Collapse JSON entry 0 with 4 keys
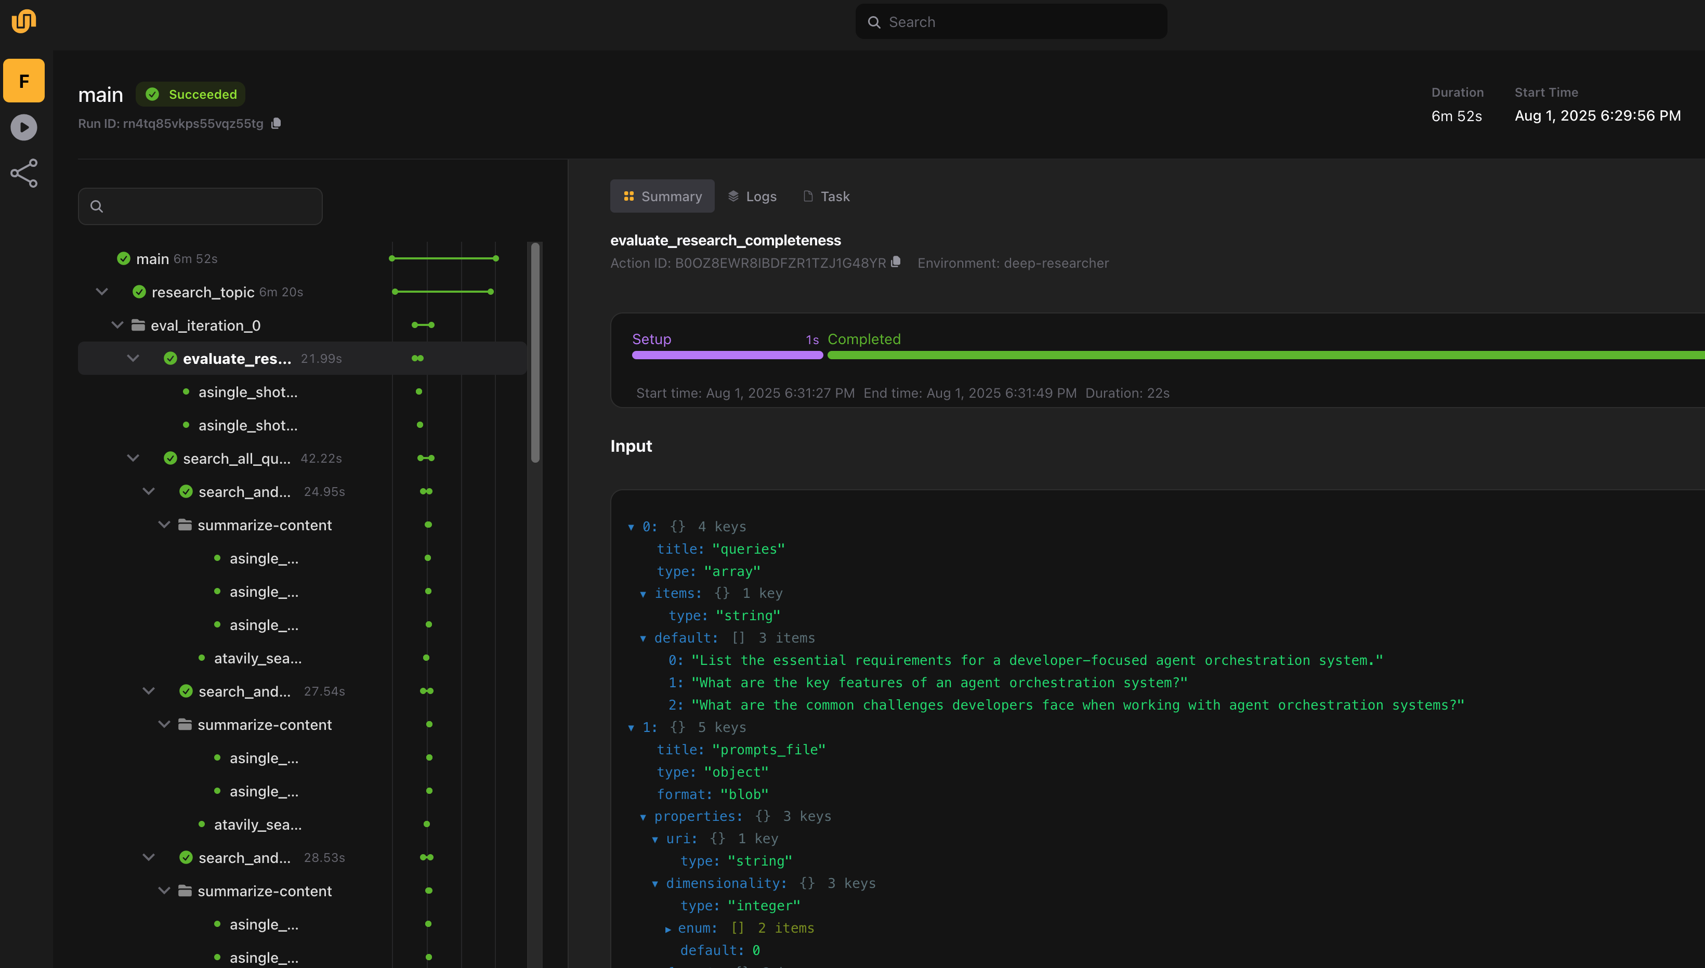 (631, 527)
